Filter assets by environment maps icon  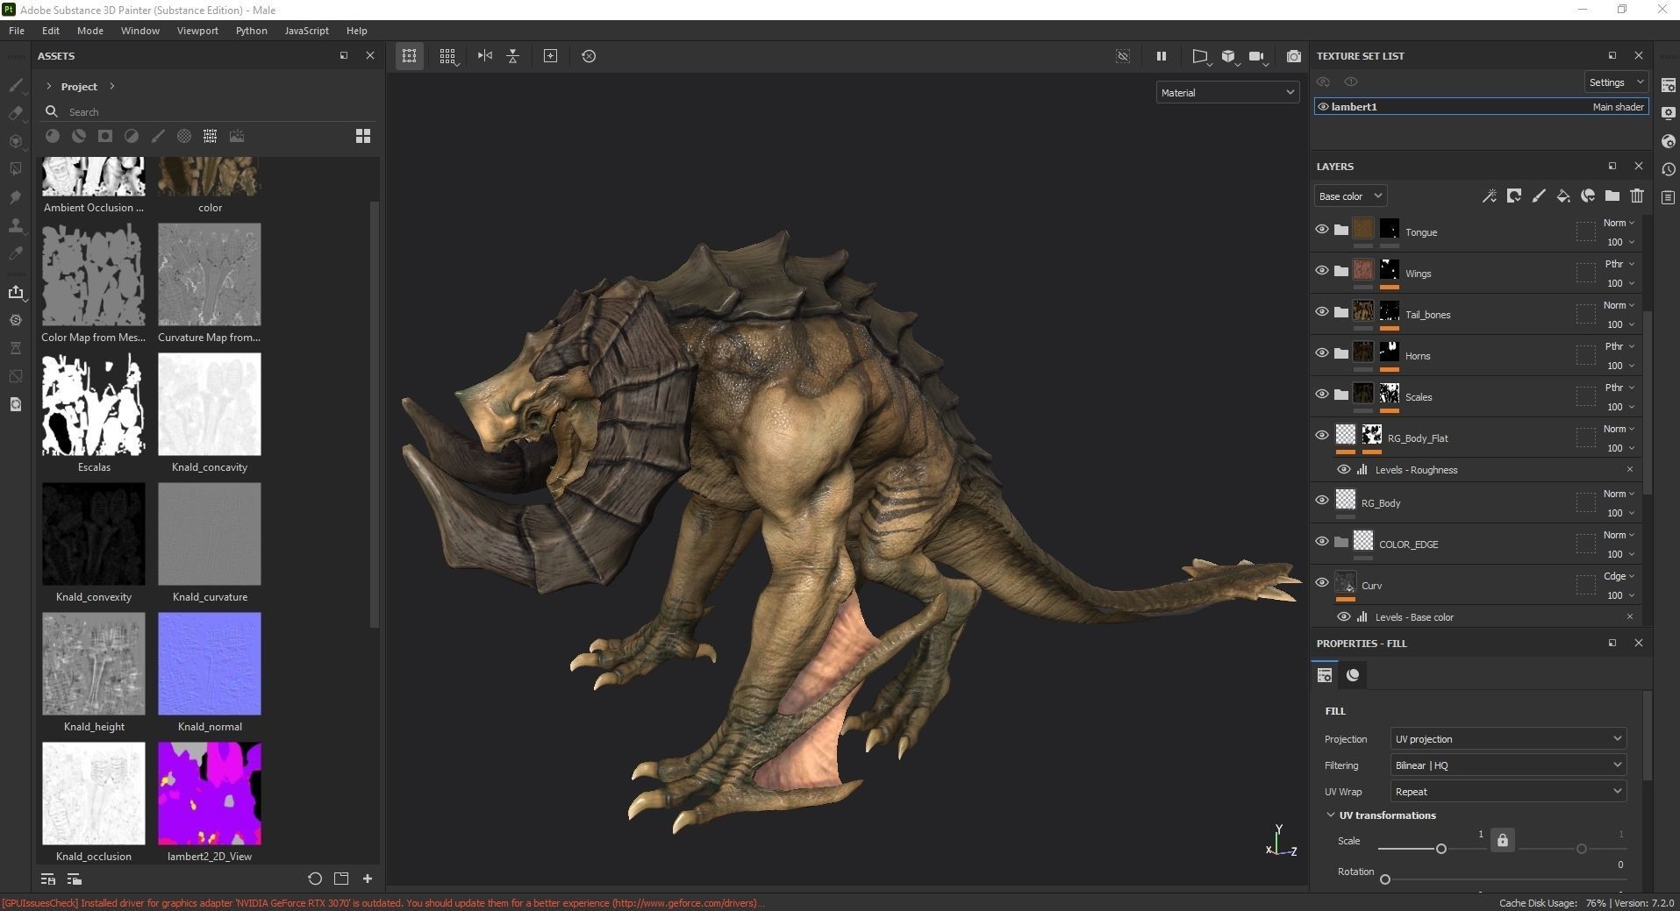[237, 136]
